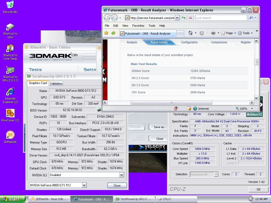Open the GPU selection dropdown in GPU-Z

coord(84,185)
